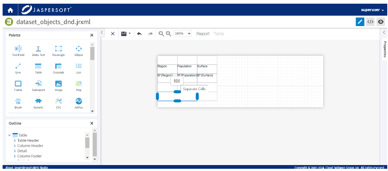
Task: Expand the Detail outline node
Action: pyautogui.click(x=15, y=151)
